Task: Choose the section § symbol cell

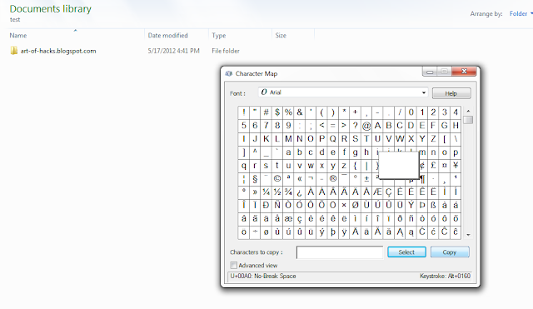Action: (x=255, y=179)
